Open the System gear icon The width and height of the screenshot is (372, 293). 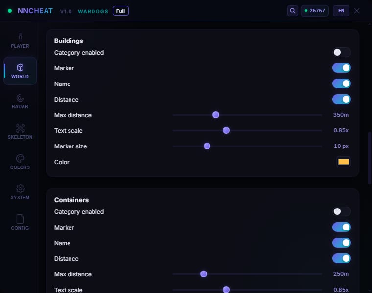pos(20,189)
